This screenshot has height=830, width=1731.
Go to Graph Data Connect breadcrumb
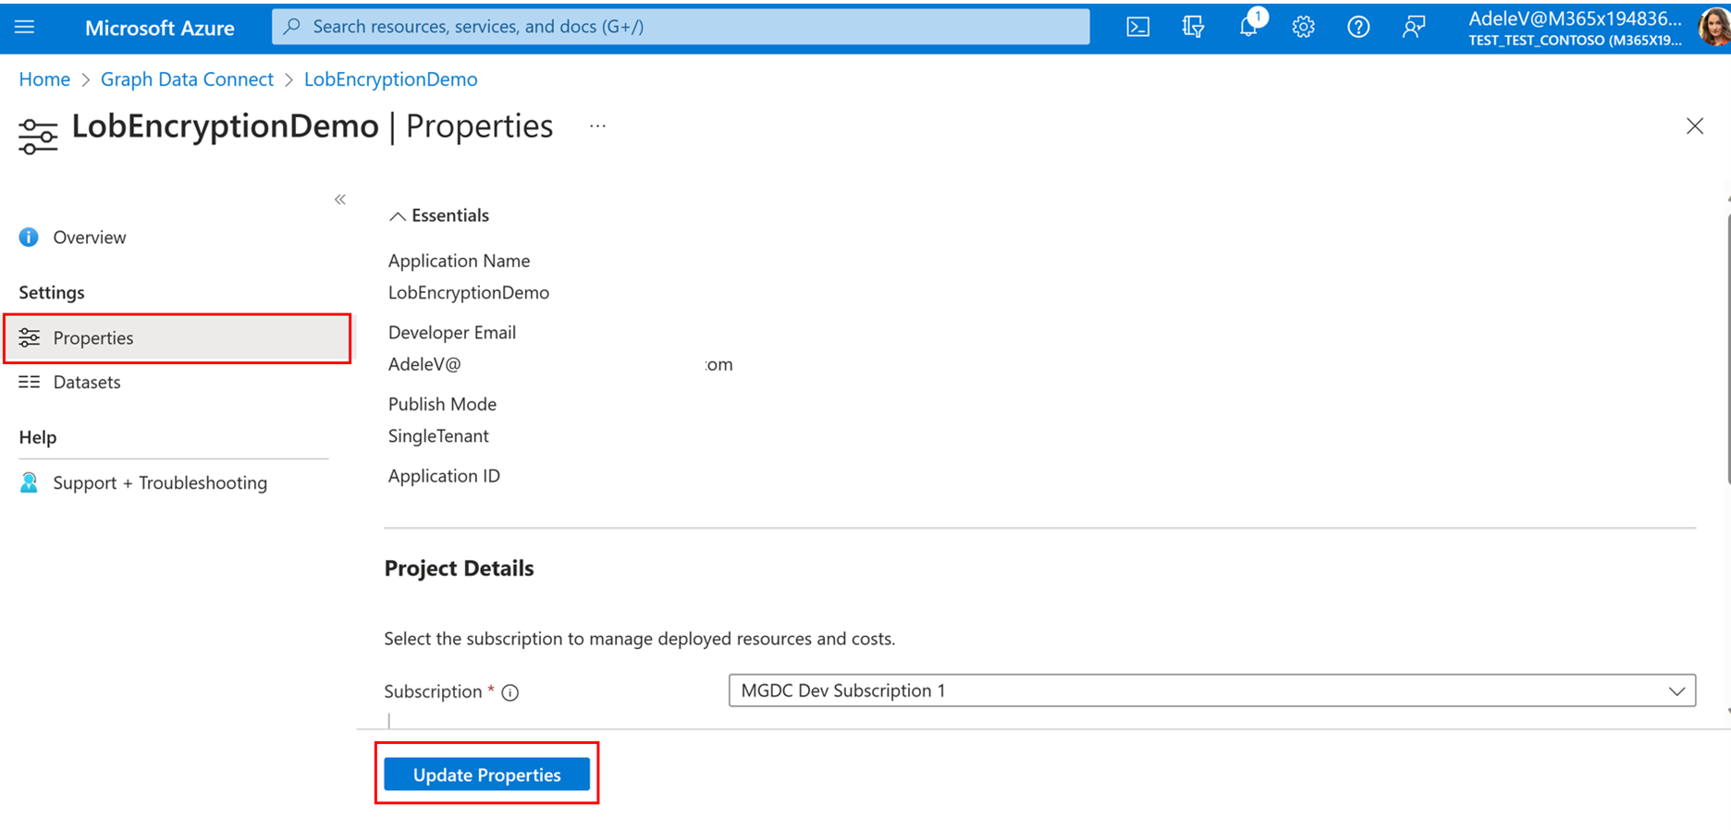click(187, 79)
